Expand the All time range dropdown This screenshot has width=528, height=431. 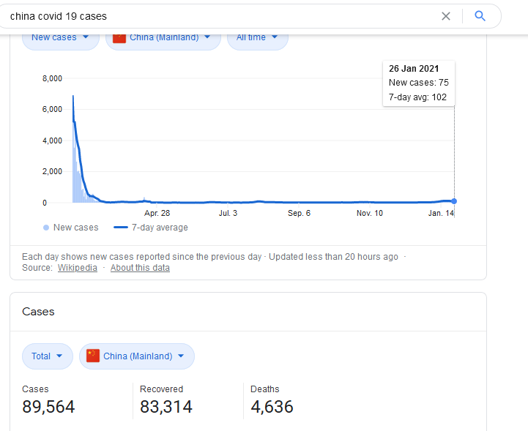(x=257, y=37)
